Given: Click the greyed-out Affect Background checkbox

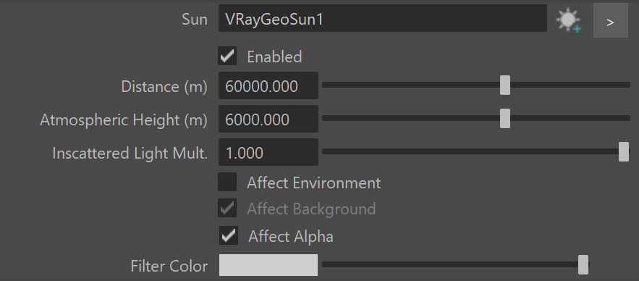Looking at the screenshot, I should coord(227,209).
